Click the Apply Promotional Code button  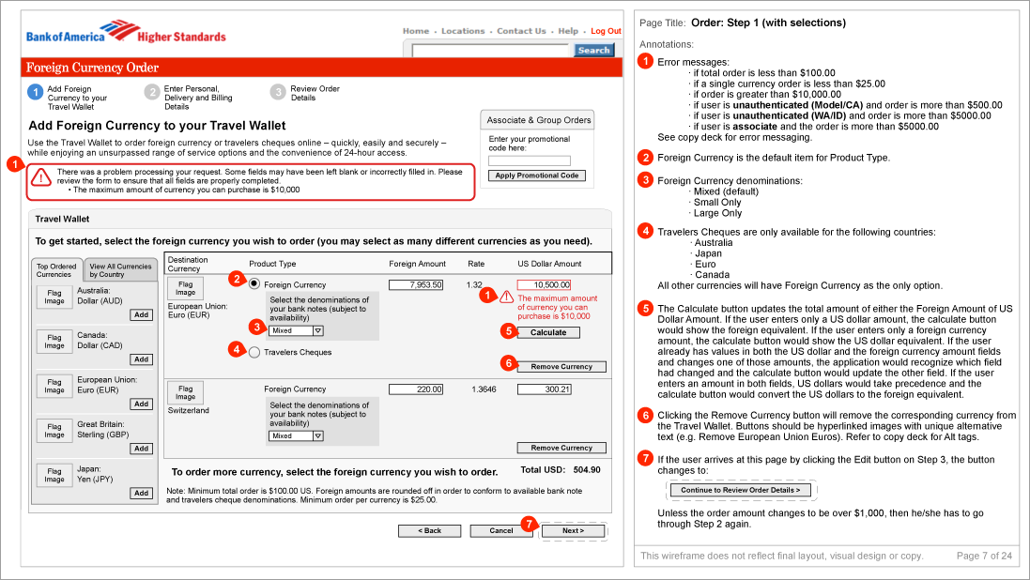point(537,176)
